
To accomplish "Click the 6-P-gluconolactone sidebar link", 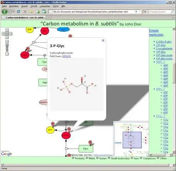I will (x=164, y=59).
